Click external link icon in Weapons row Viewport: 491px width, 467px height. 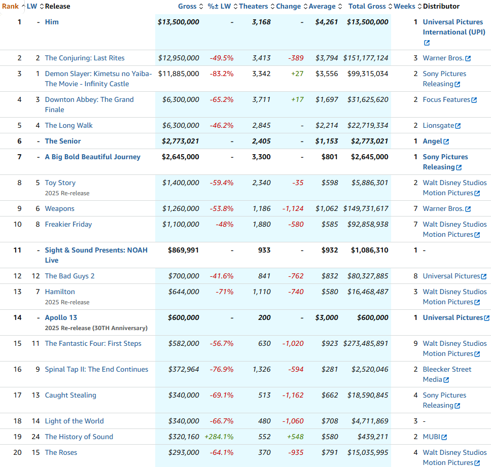tap(468, 209)
